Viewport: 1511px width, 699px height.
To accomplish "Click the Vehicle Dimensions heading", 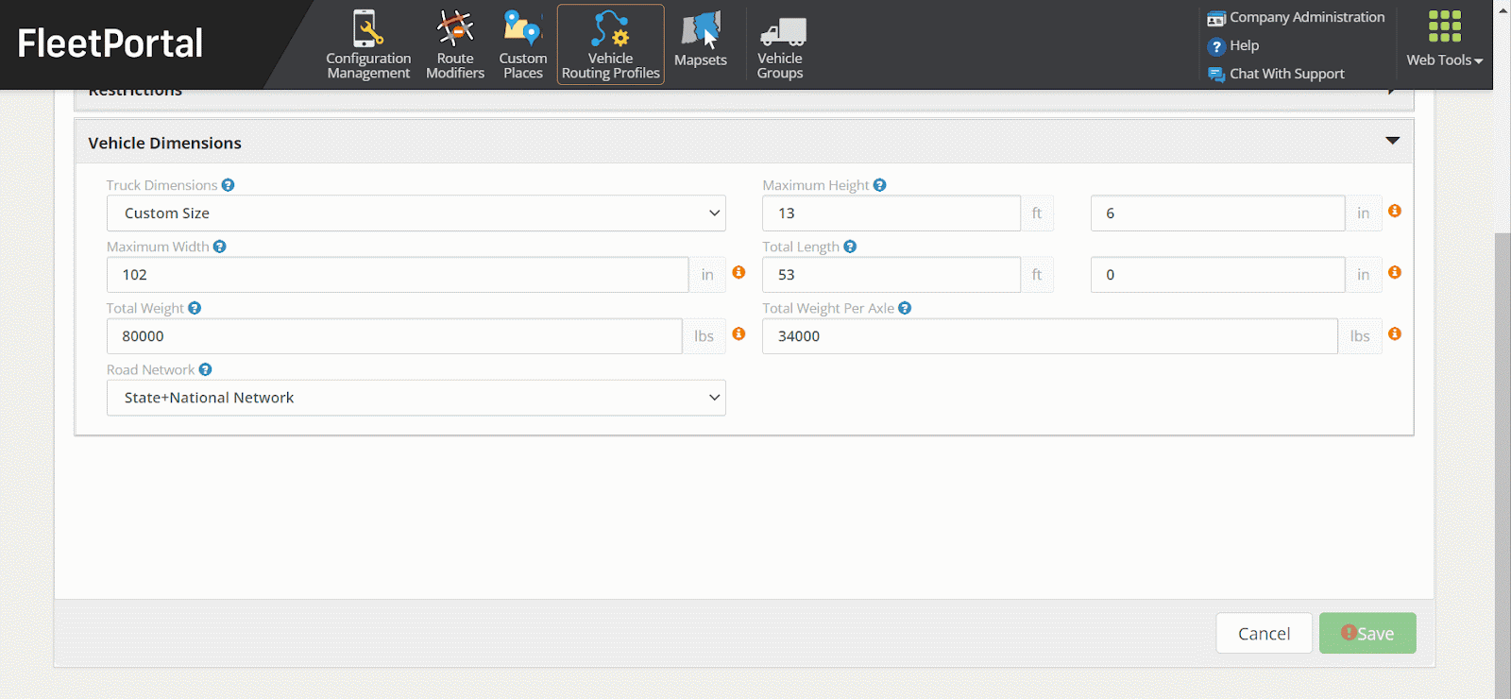I will pos(165,143).
